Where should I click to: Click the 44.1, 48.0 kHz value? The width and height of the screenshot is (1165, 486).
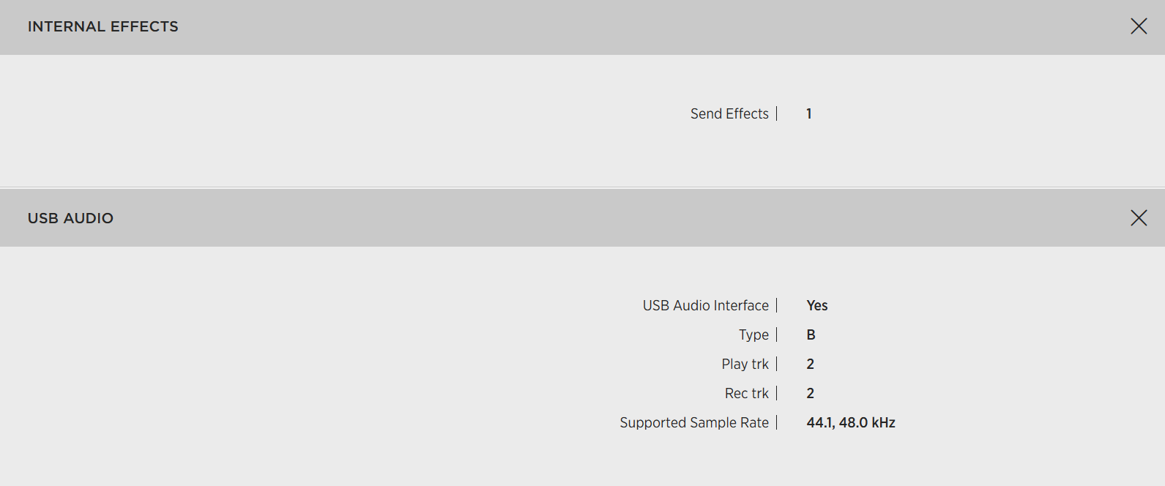pos(851,422)
